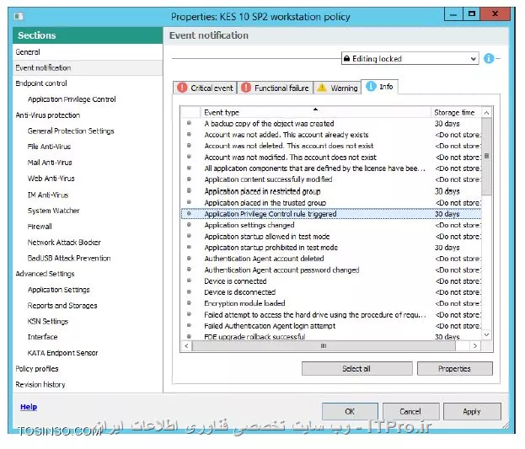
Task: Open the Editing locked dropdown
Action: pos(410,59)
